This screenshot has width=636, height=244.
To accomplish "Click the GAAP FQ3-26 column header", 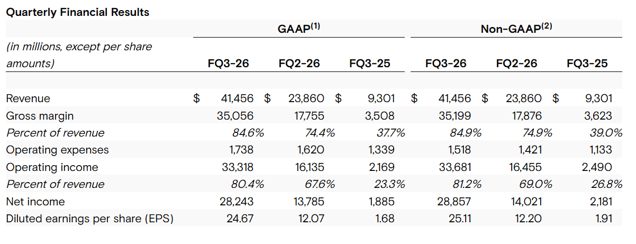I will 229,64.
